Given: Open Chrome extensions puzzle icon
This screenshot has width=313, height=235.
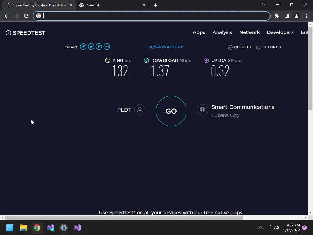Looking at the screenshot, I should (x=277, y=16).
